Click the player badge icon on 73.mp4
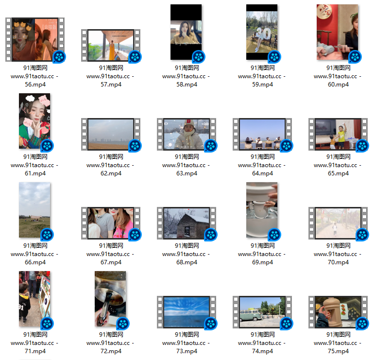This screenshot has height=360, width=375. pyautogui.click(x=211, y=324)
